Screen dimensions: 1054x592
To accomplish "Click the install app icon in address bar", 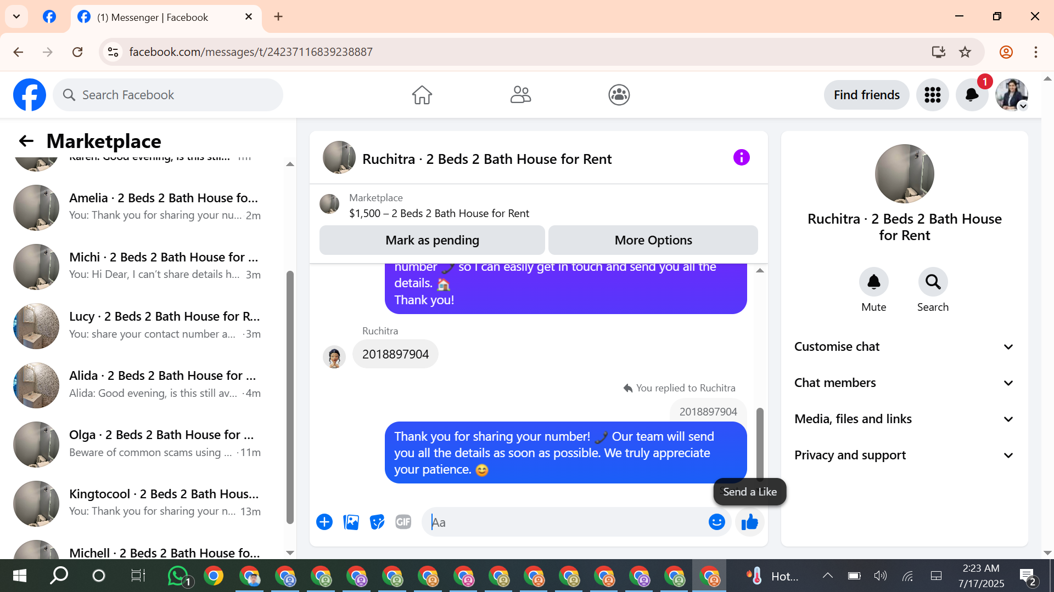I will (x=939, y=52).
